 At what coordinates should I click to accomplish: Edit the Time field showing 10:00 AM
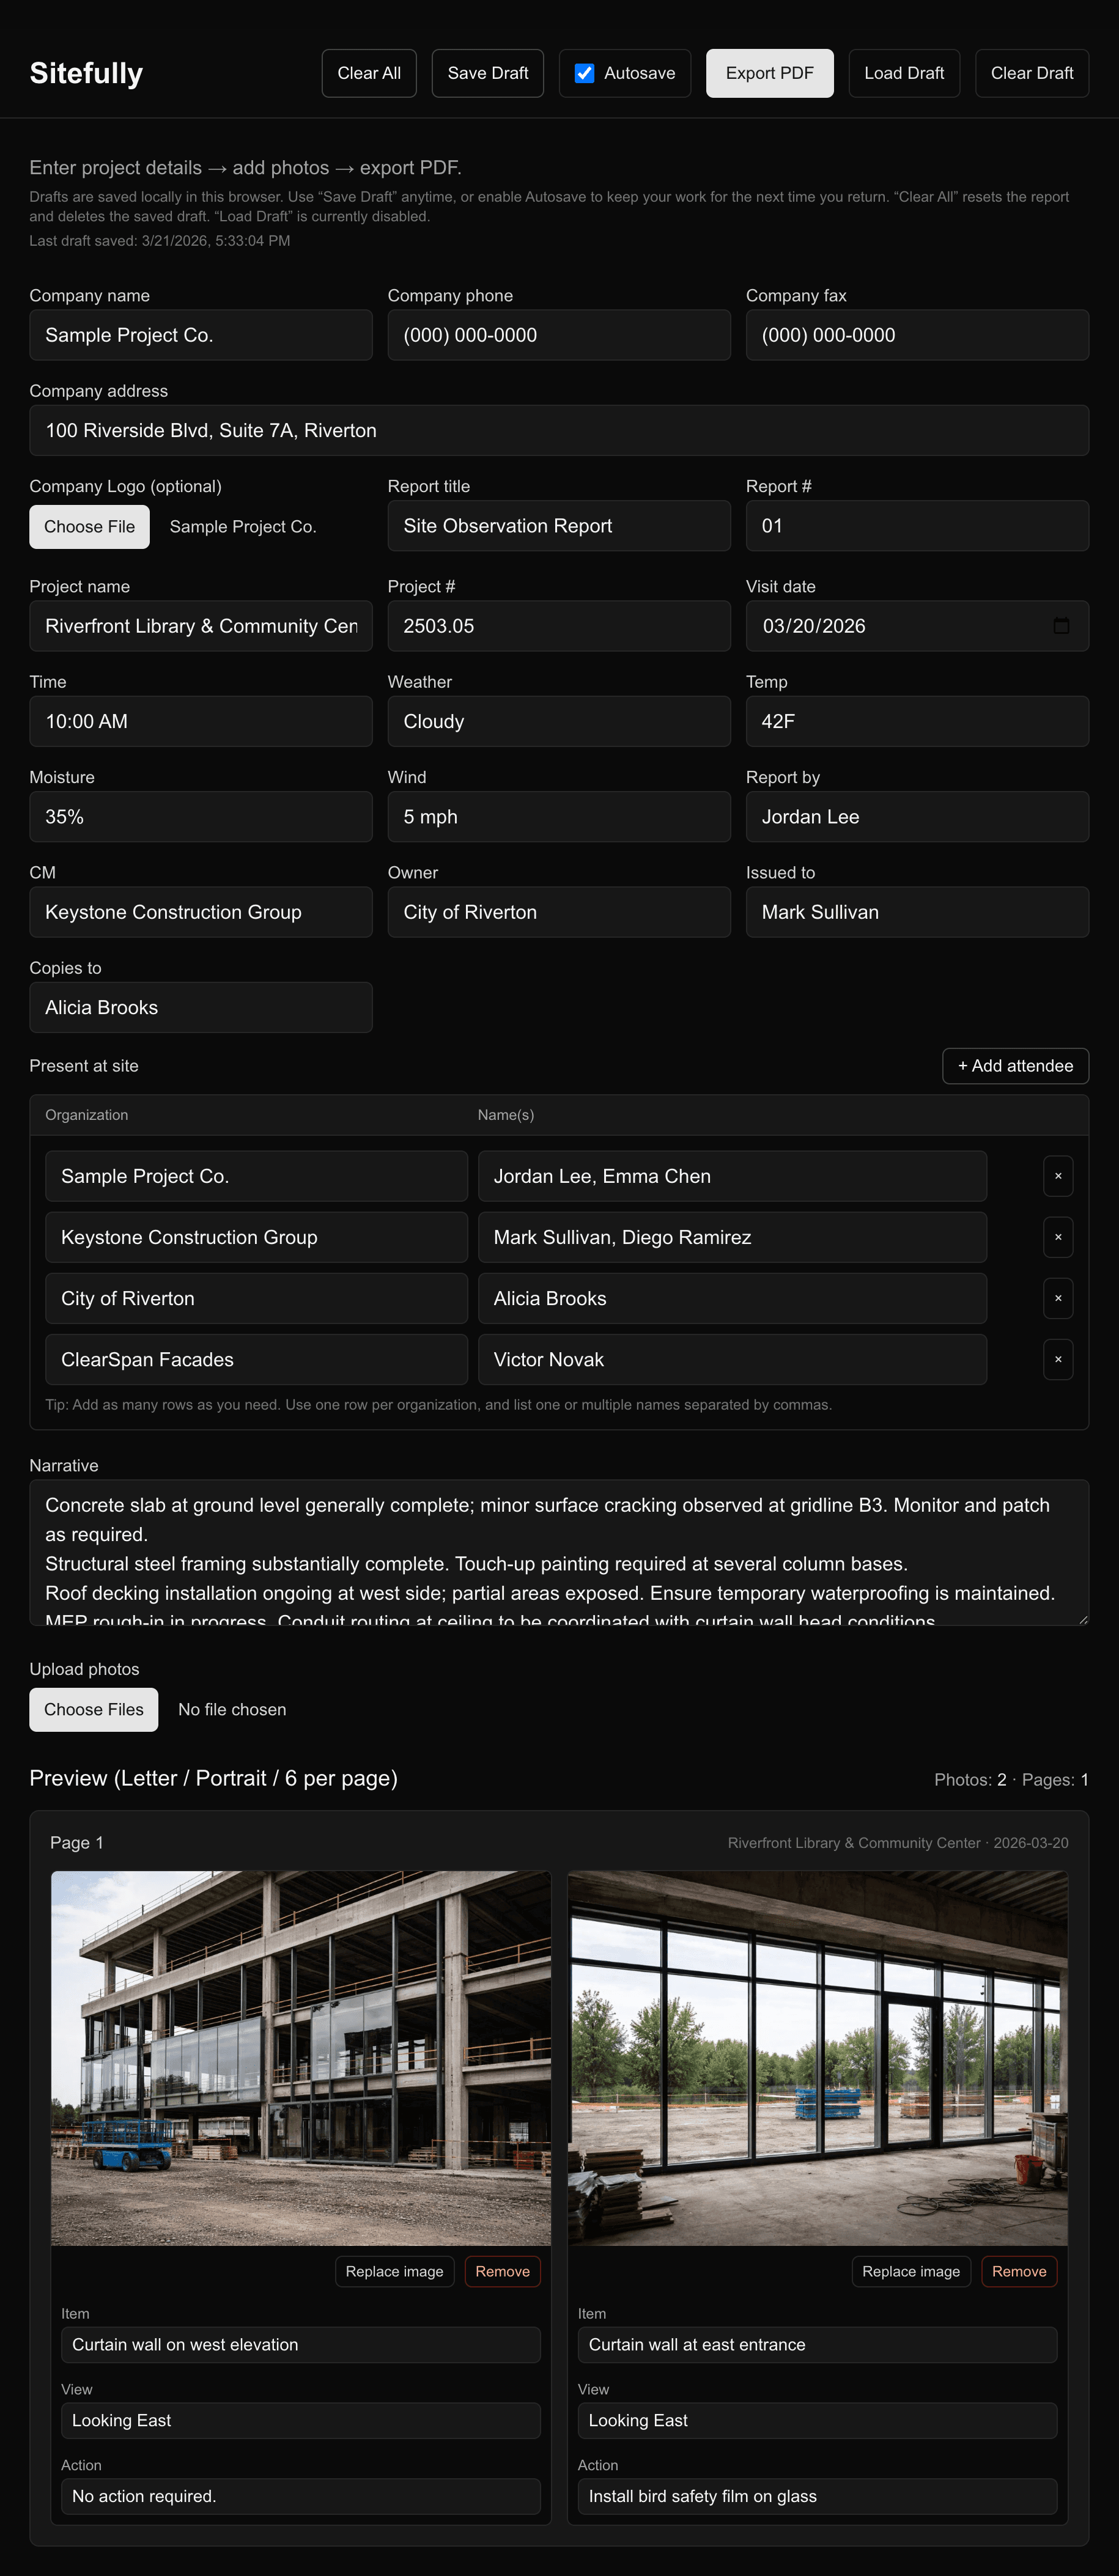[x=201, y=721]
